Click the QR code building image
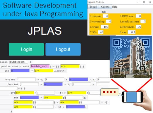 click(131, 57)
